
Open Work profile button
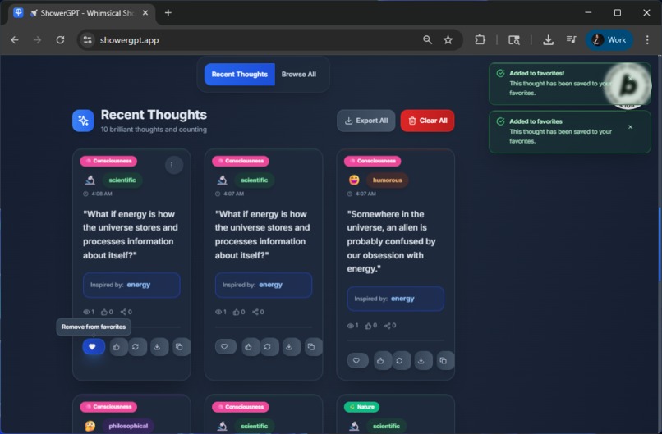pyautogui.click(x=609, y=40)
